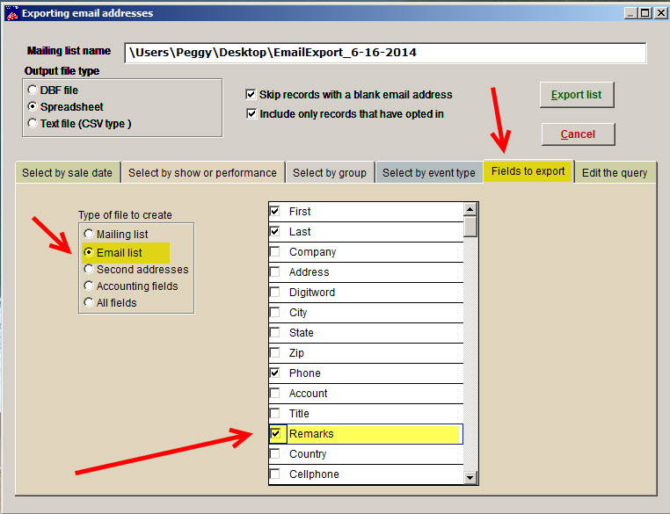
Task: Open the Edit the query tab
Action: (x=614, y=173)
